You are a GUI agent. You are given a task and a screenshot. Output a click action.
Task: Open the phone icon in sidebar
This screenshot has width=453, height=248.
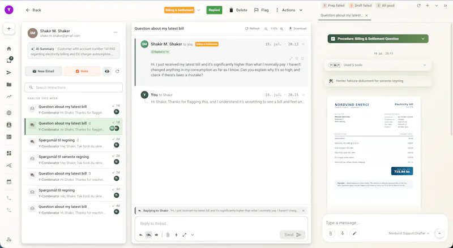pos(9,198)
